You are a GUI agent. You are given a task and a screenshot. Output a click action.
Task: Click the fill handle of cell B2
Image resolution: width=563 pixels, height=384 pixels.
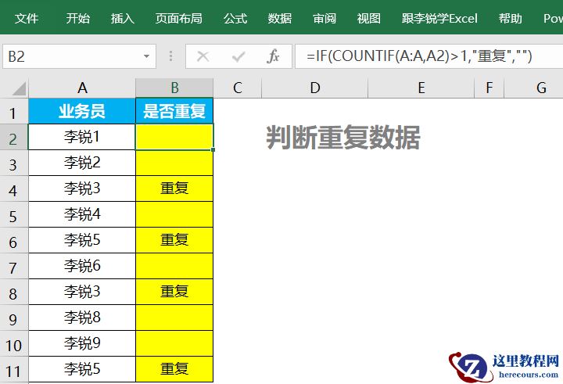[213, 149]
